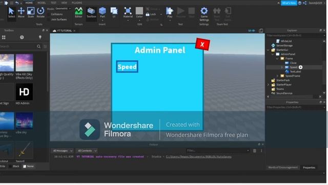Viewport: 328px width, 185px height.
Task: Toggle viewport device emulation icon
Action: click(261, 31)
